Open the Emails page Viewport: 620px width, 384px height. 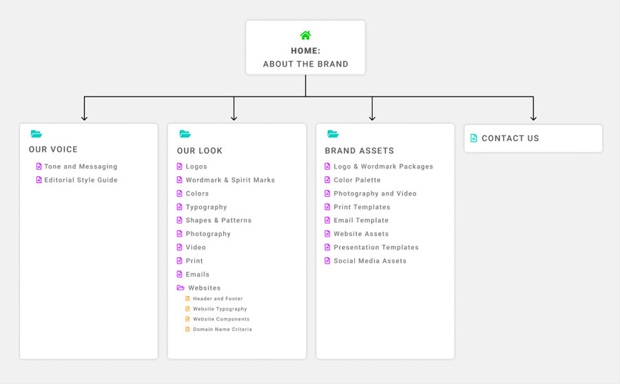[x=198, y=274]
